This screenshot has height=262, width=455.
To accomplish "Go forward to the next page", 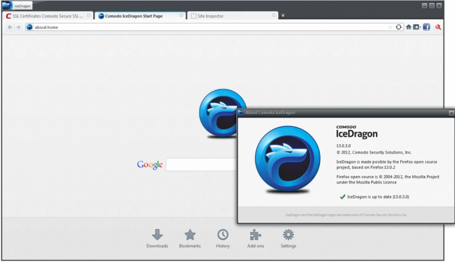I will pyautogui.click(x=18, y=27).
